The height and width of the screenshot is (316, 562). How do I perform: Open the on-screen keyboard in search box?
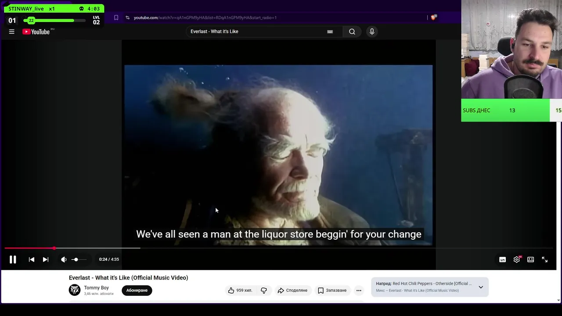click(x=330, y=32)
